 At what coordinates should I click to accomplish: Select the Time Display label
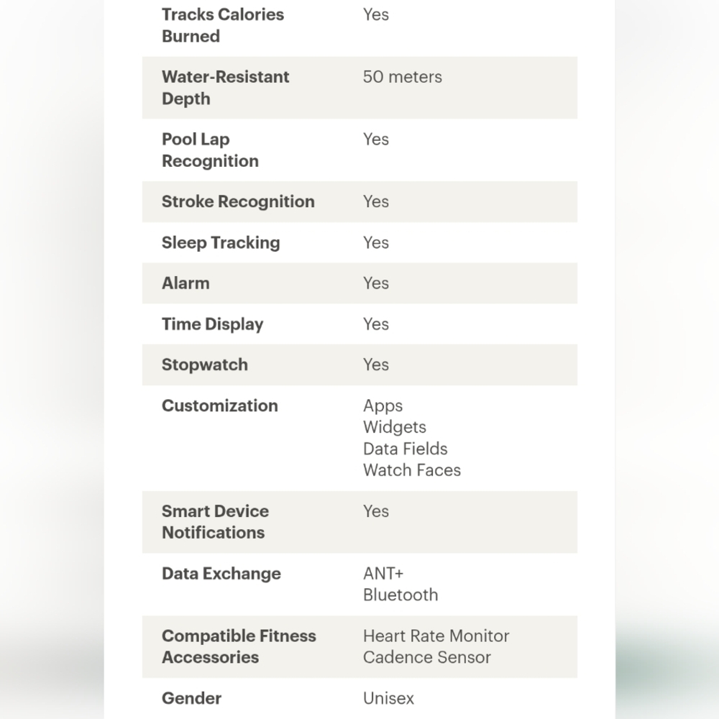(212, 324)
